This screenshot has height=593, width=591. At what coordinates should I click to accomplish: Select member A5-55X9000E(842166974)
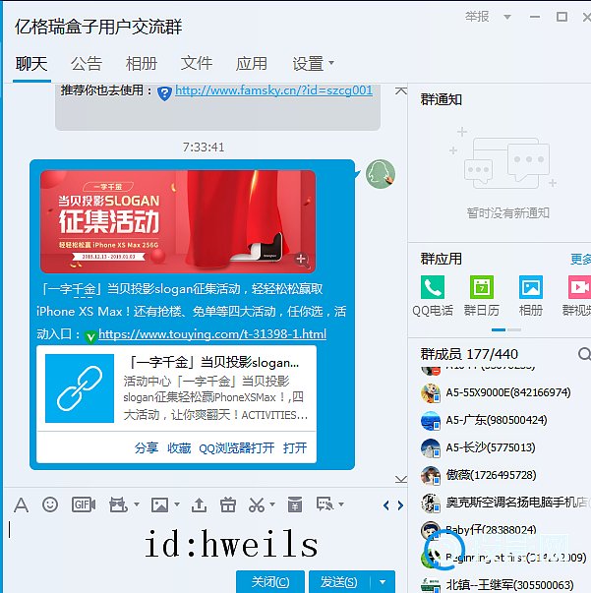coord(505,393)
